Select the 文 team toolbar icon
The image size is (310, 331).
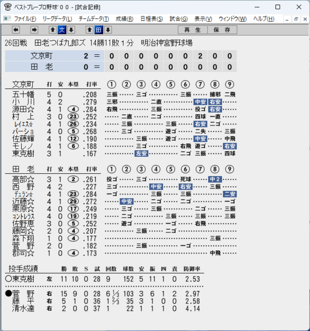click(x=62, y=30)
